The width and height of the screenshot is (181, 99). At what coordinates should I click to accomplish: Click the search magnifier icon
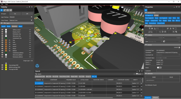36,74
